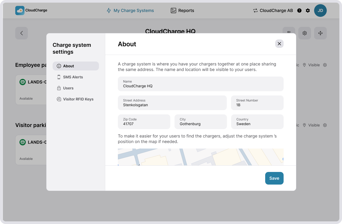342x224 pixels.
Task: Click the link icon button beside the page gear
Action: (289, 30)
